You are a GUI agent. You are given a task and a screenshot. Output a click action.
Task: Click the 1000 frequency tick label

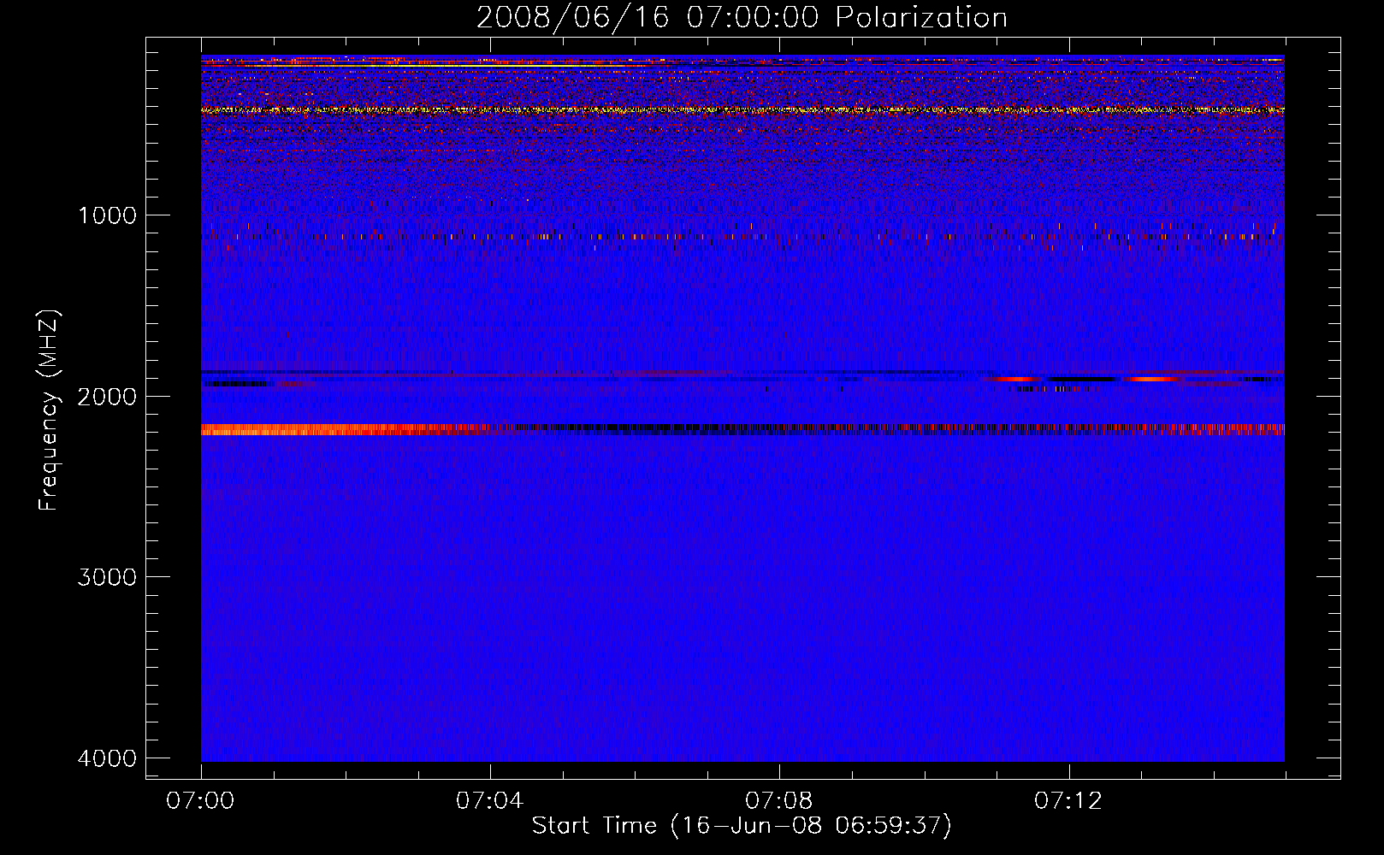pyautogui.click(x=107, y=215)
